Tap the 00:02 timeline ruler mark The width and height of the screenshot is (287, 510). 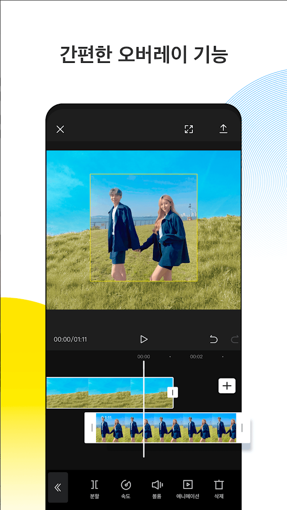pyautogui.click(x=196, y=357)
